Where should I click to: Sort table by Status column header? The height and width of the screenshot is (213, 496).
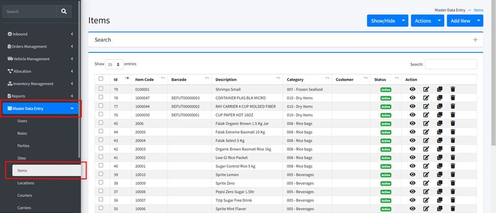[386, 80]
